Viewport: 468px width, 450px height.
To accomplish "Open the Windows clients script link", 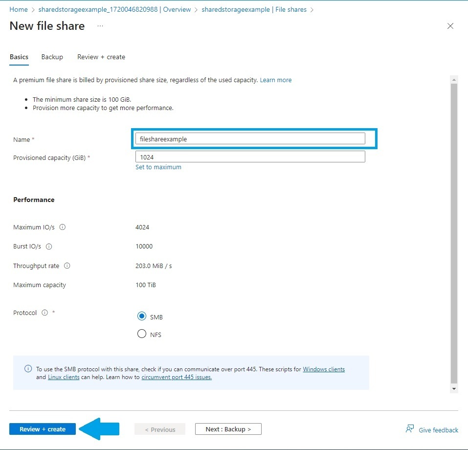I will click(323, 369).
